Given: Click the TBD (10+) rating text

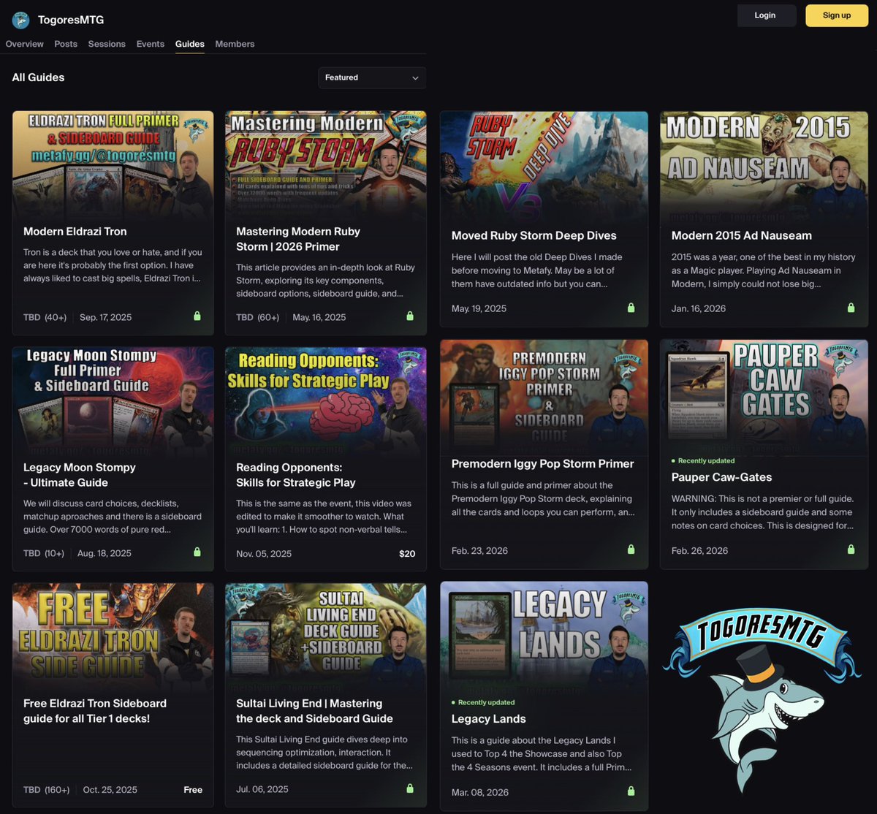Looking at the screenshot, I should pos(44,553).
